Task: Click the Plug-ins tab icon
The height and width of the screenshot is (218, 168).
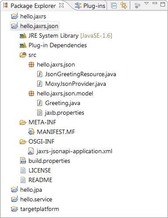Action: (x=78, y=6)
